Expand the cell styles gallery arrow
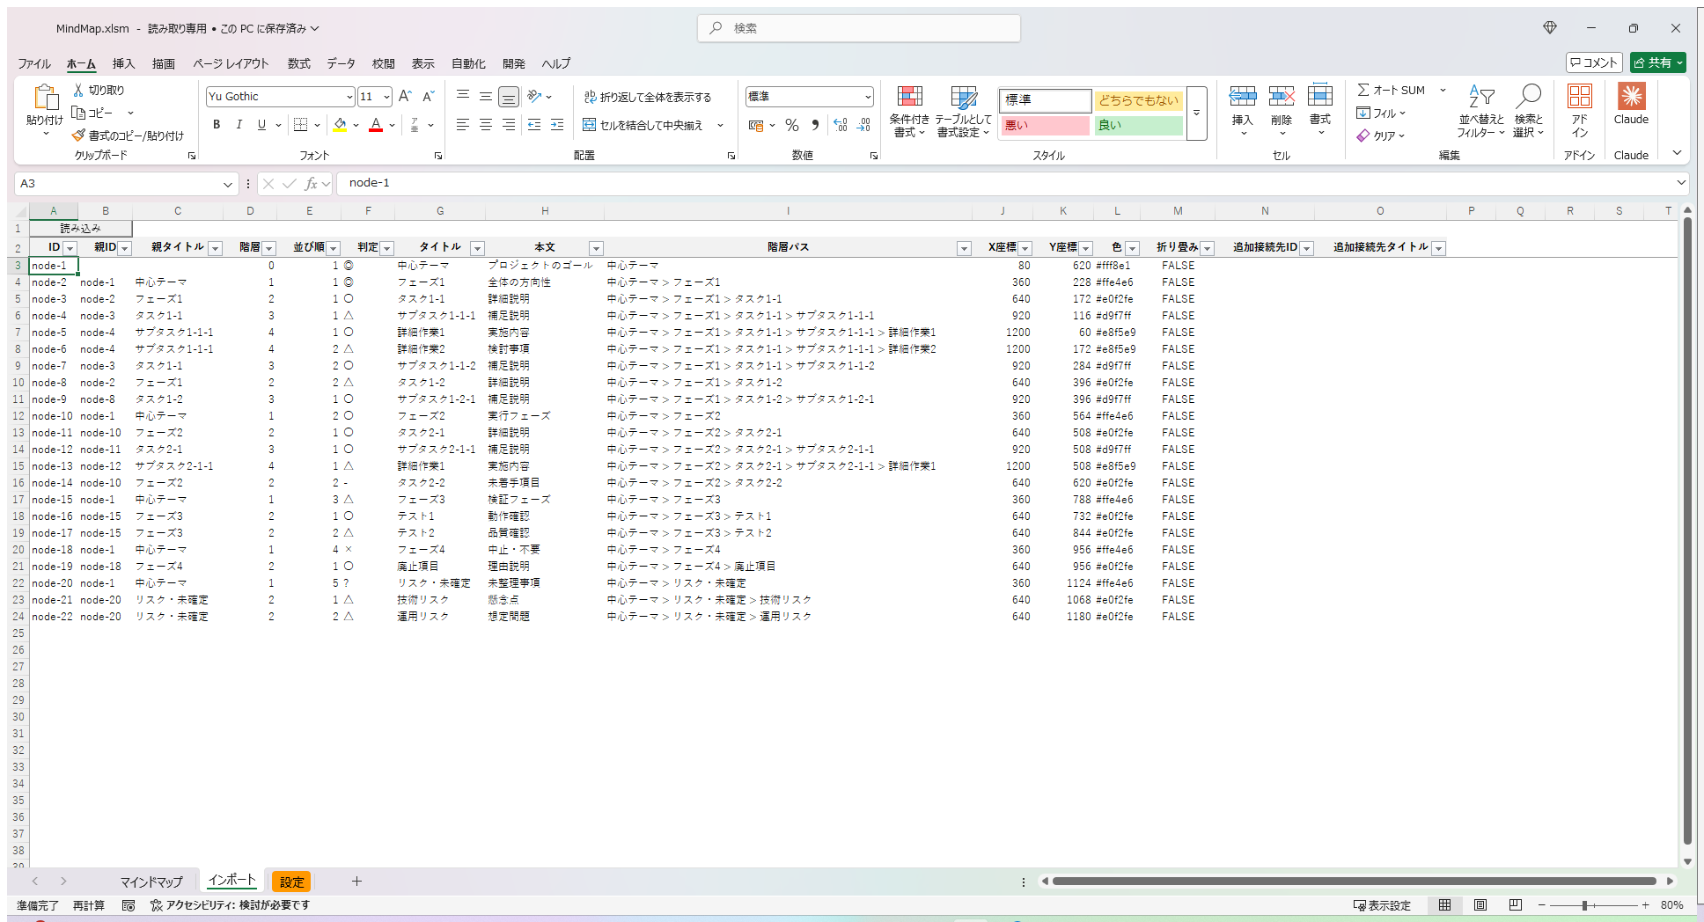The width and height of the screenshot is (1704, 922). coord(1196,113)
